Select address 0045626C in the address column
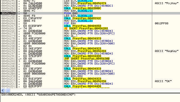 (x=8, y=29)
